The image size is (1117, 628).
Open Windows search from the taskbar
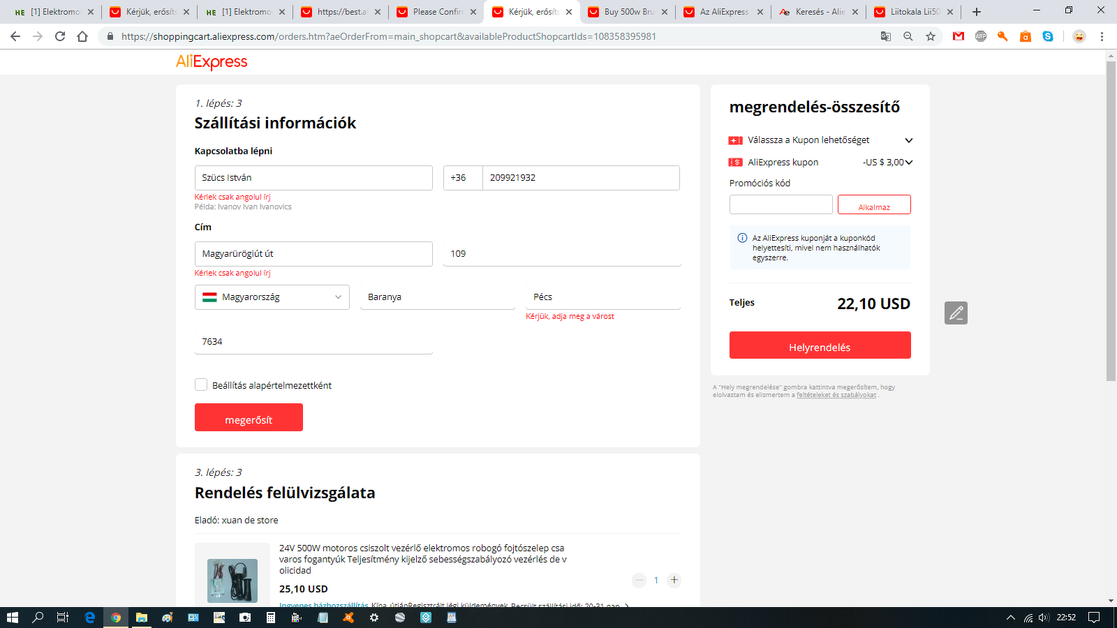[38, 618]
